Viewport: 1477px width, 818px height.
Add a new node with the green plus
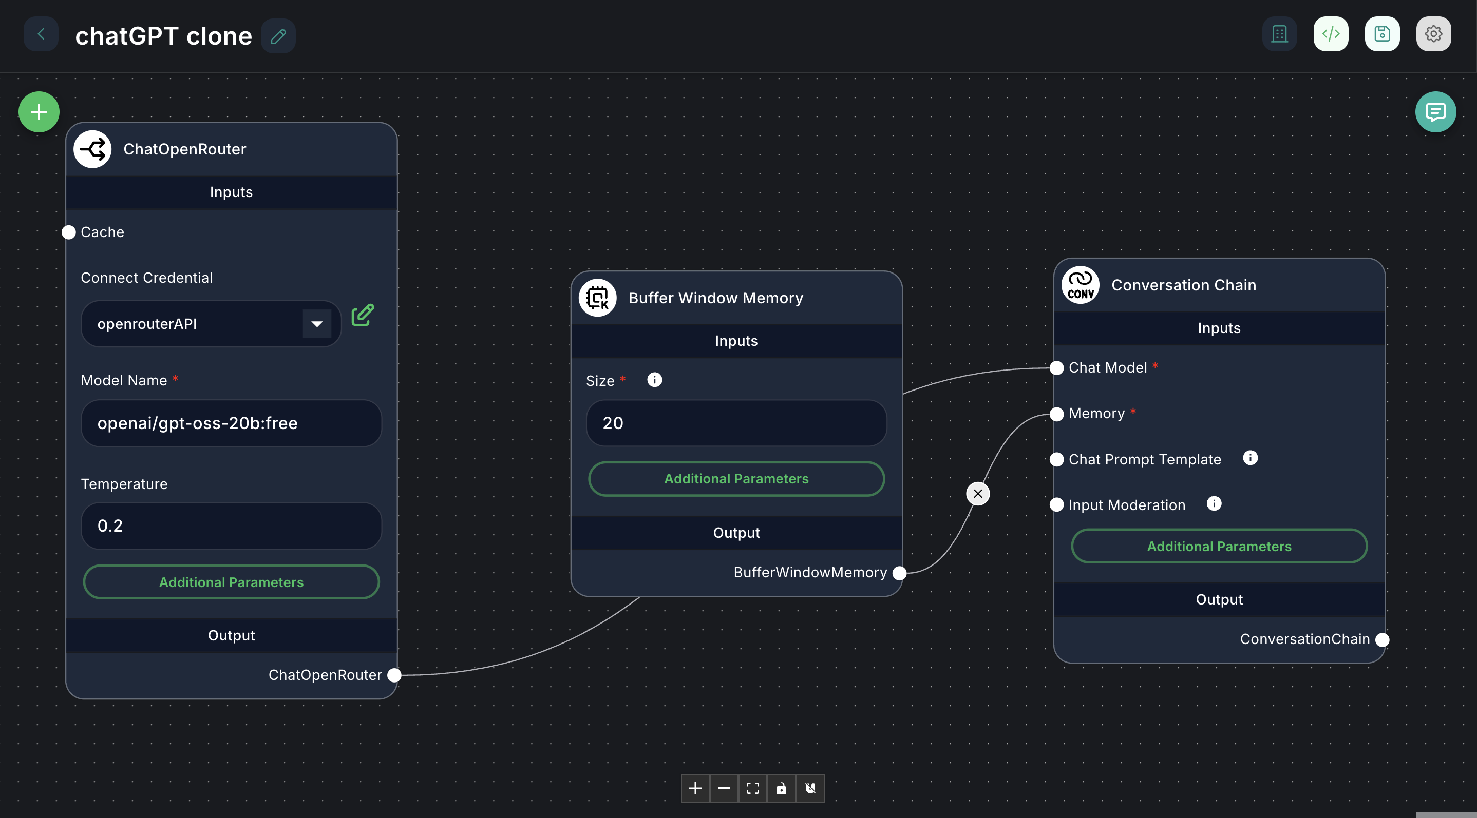pos(38,111)
